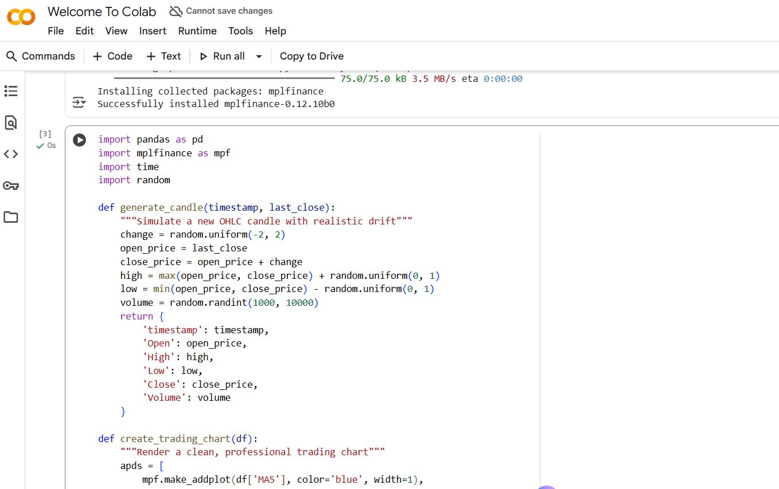Open the Table of contents sidebar panel

[11, 91]
